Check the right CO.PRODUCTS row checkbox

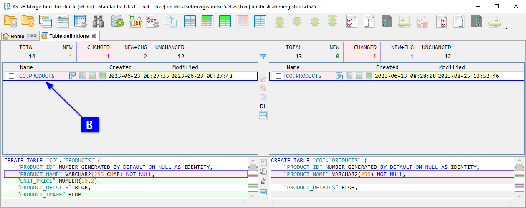point(278,76)
